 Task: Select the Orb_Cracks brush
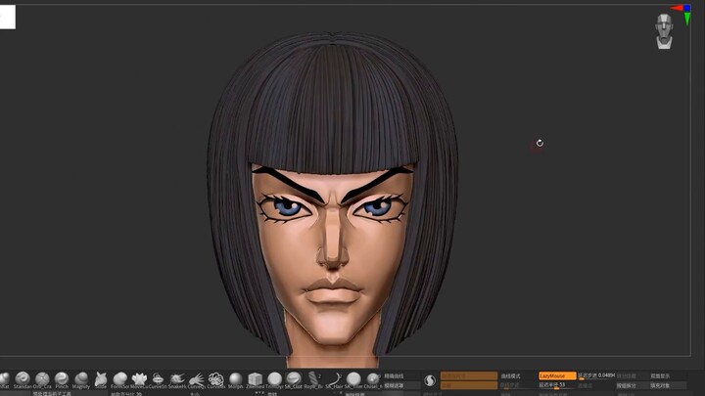pos(42,379)
